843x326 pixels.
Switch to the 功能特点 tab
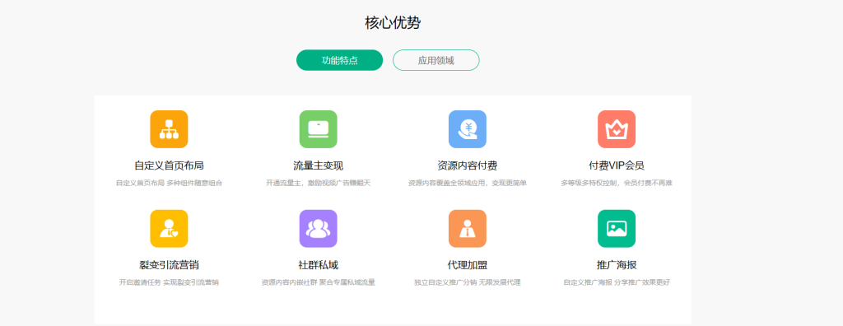tap(340, 60)
